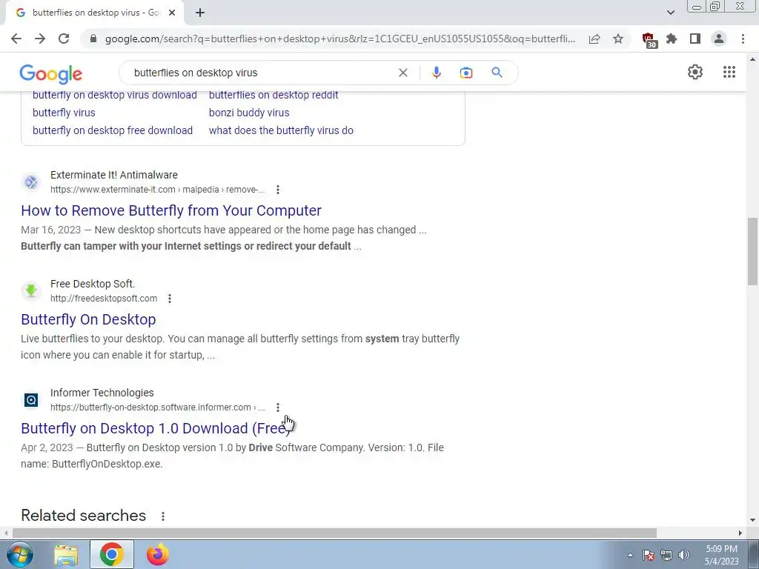Show hidden system tray icons
Screen dimensions: 759x569
(x=630, y=555)
